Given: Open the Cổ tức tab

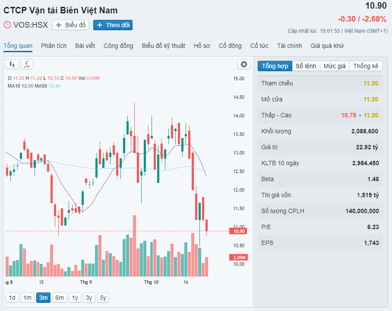Looking at the screenshot, I should click(x=259, y=46).
